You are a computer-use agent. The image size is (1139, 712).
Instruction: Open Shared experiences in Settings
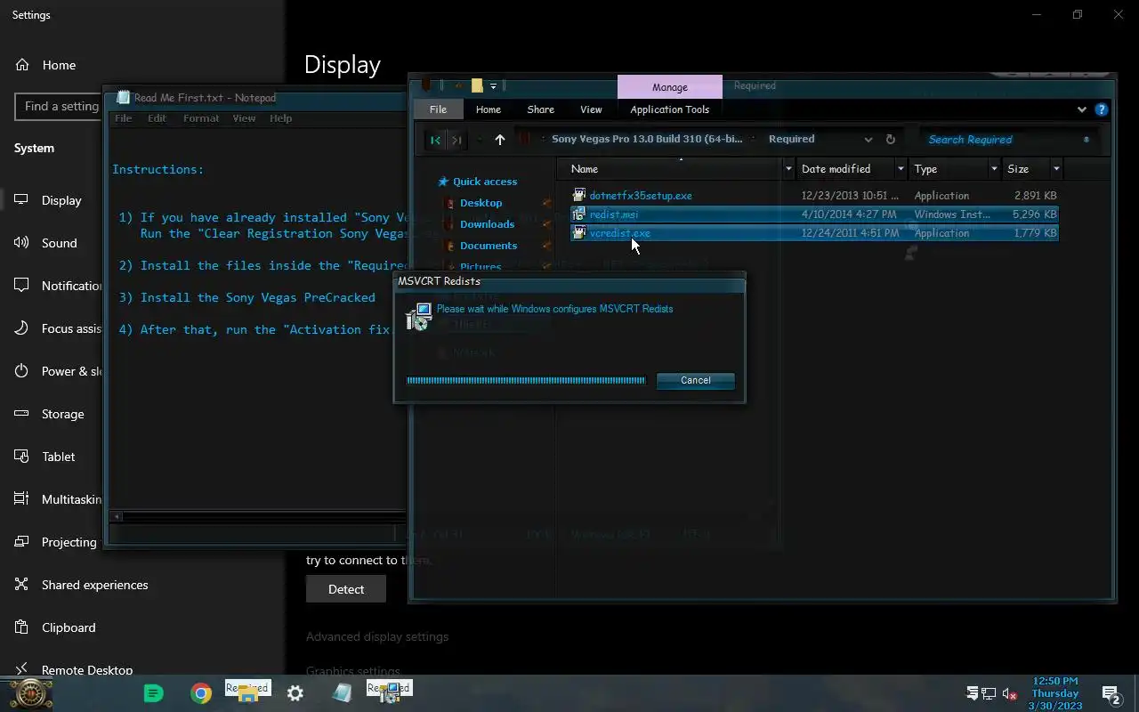point(95,585)
